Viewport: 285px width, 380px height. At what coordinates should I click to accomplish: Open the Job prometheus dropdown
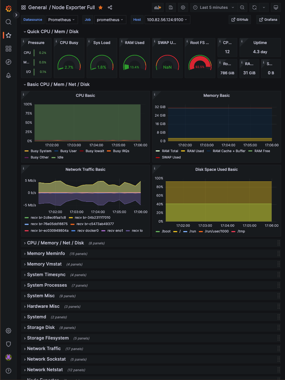tap(110, 20)
